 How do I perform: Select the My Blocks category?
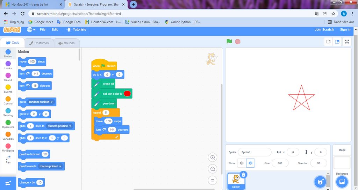8,148
